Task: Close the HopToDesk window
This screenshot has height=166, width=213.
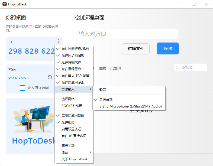Action: (206, 4)
